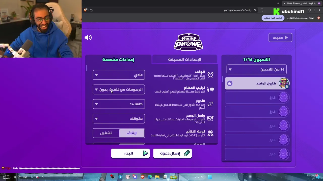The image size is (323, 181).
Task: Switch to the الإعدادات المسبقة presets tab
Action: pyautogui.click(x=184, y=60)
